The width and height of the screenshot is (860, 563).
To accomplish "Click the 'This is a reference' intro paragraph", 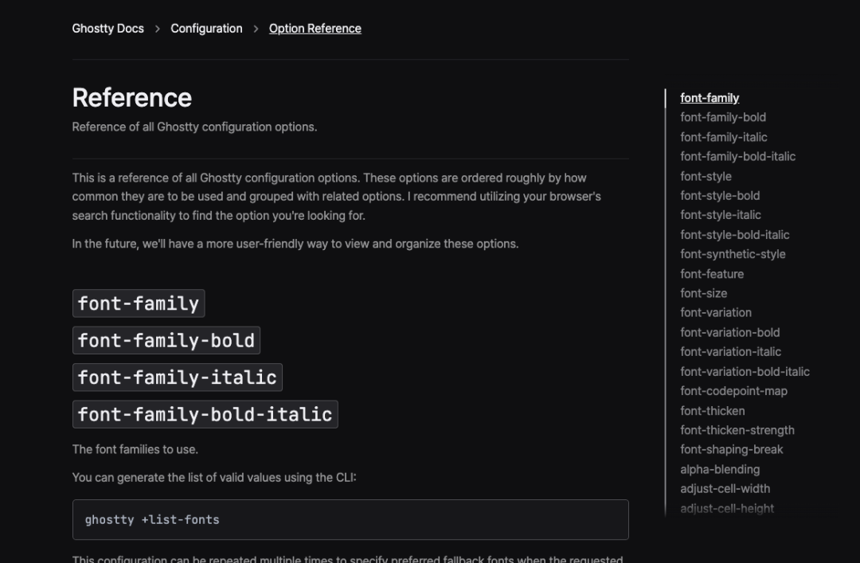I will point(337,197).
